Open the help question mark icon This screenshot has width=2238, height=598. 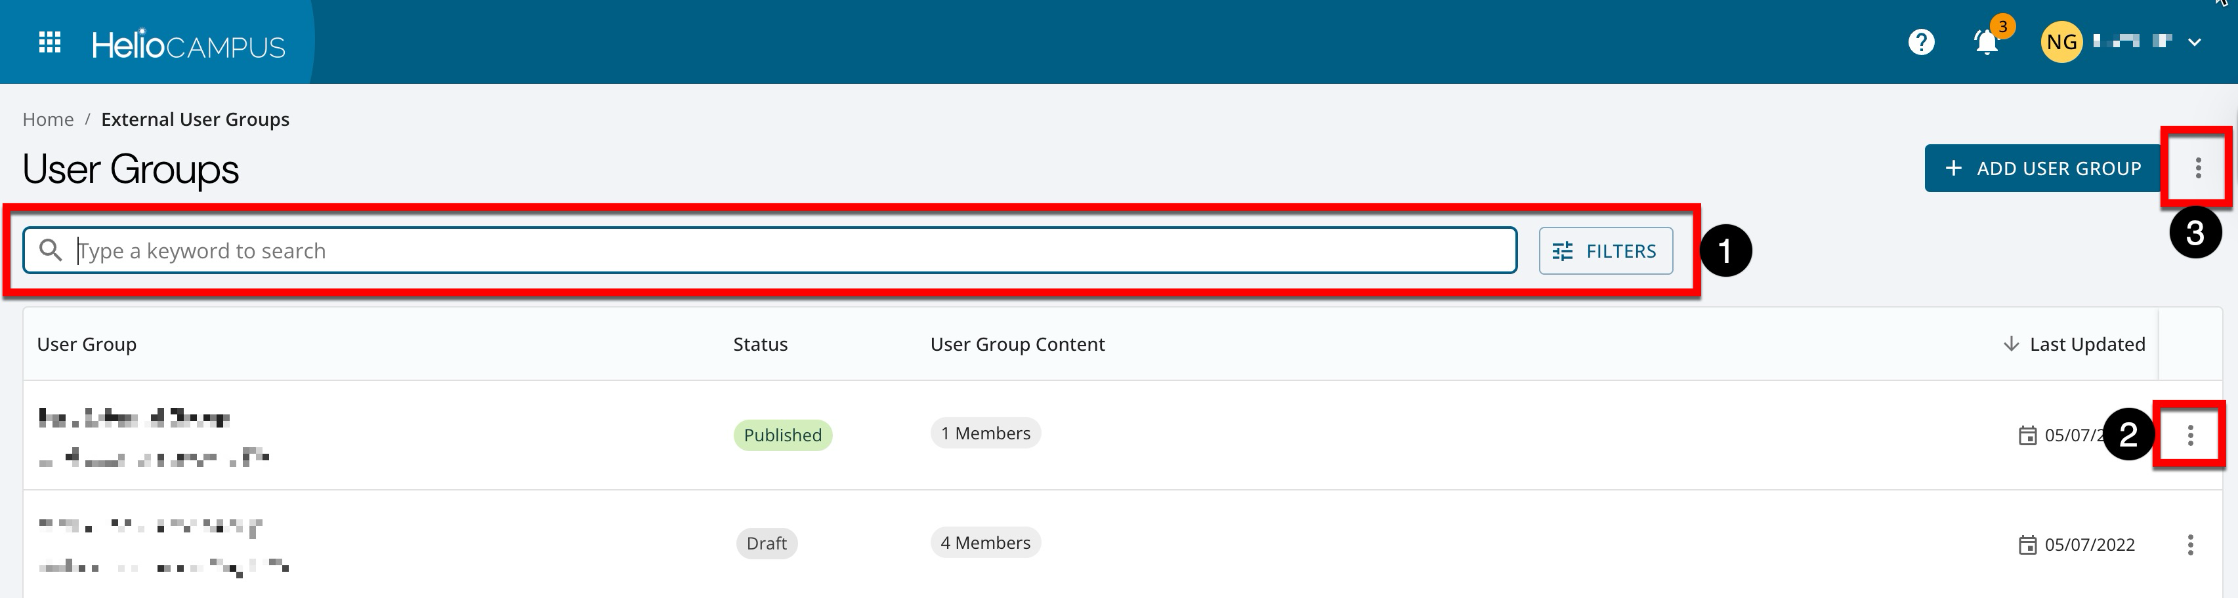[x=1921, y=42]
